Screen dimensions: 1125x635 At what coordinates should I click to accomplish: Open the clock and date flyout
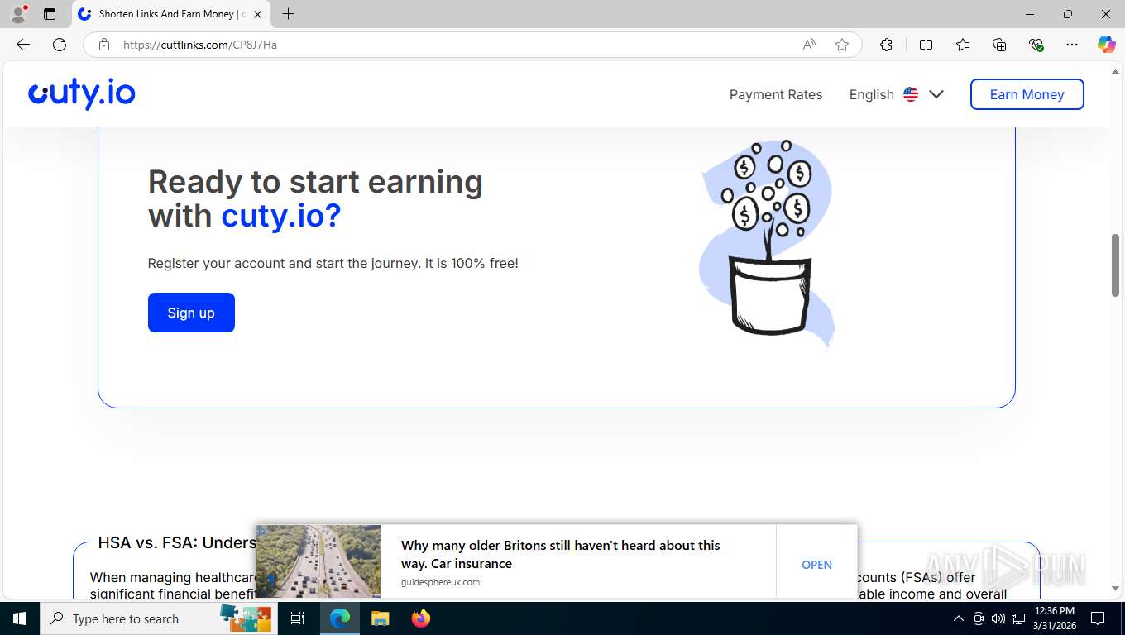(x=1055, y=618)
